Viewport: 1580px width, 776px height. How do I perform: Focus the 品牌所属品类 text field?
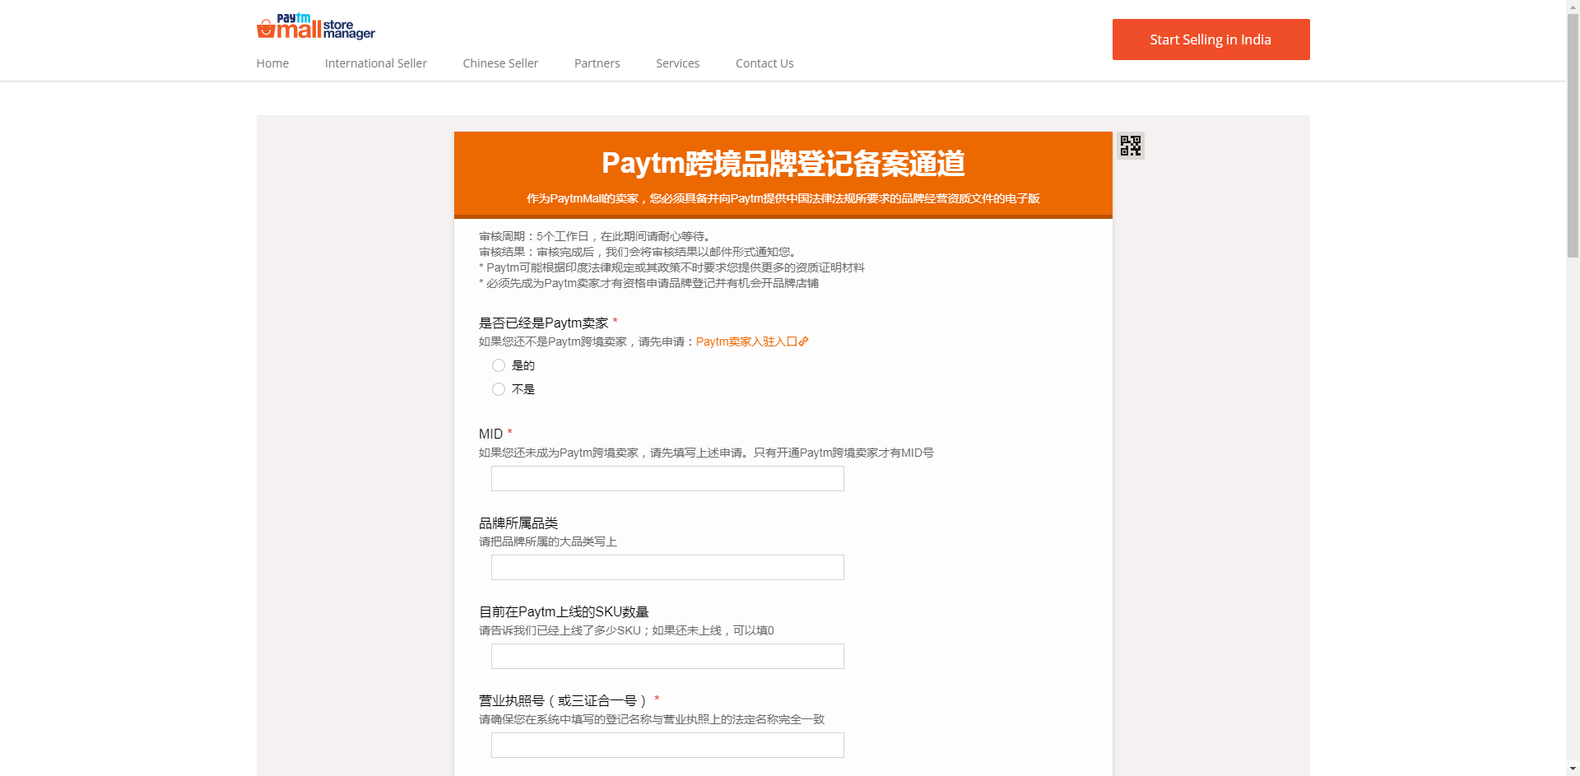tap(667, 568)
